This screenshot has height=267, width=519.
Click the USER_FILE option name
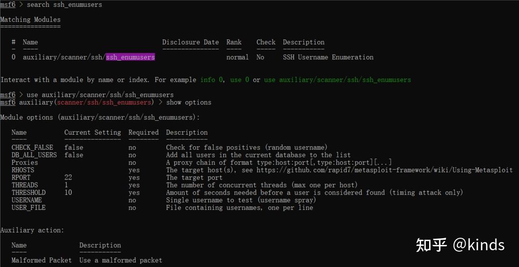[28, 208]
